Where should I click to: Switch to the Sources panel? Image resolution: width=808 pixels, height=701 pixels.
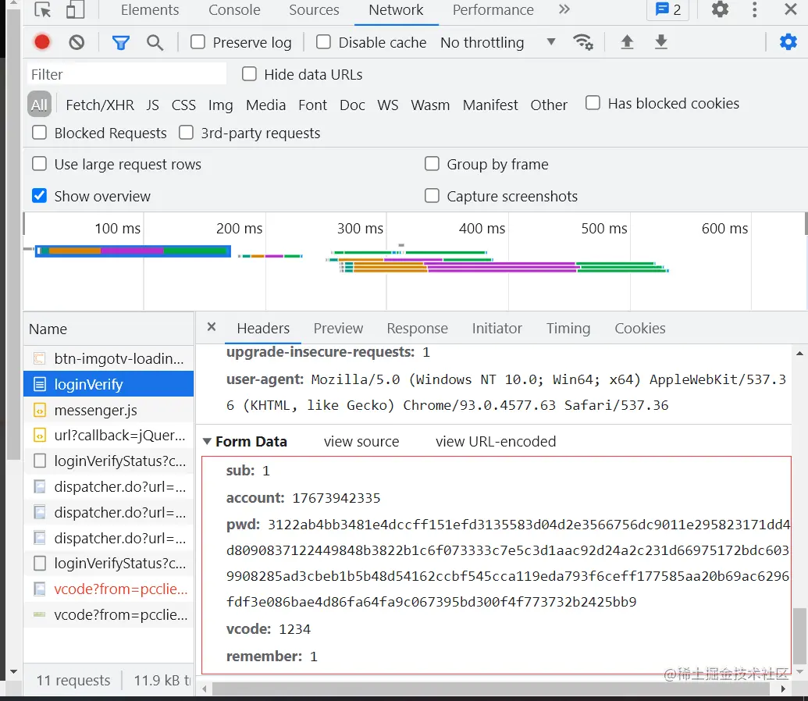pos(314,10)
